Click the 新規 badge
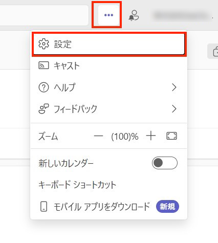Image resolution: width=218 pixels, height=243 pixels. [x=167, y=207]
